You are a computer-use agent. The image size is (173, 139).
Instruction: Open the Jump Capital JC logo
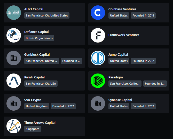(98, 58)
